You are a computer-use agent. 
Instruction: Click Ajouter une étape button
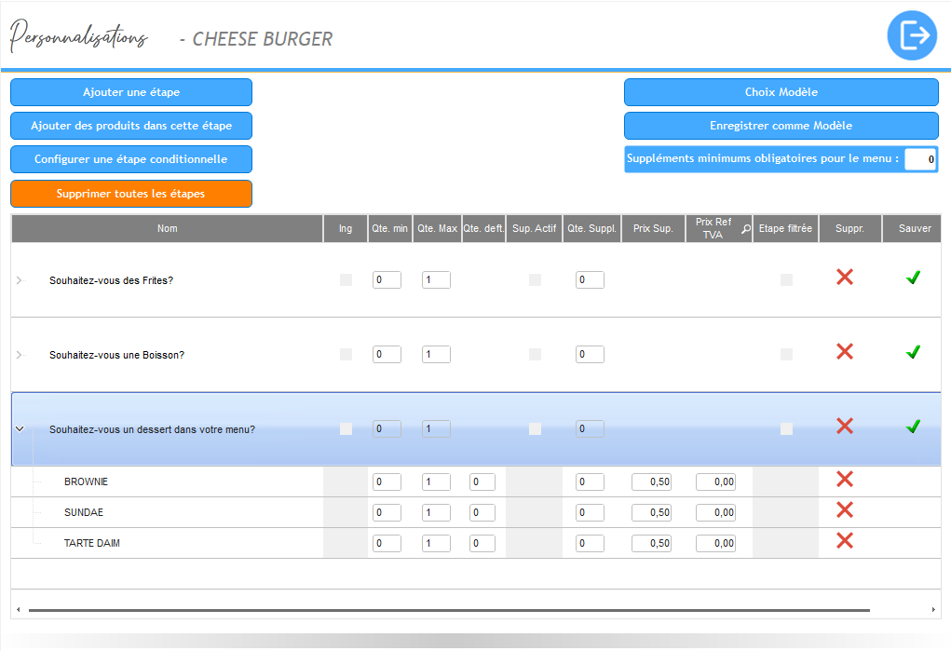pos(131,92)
